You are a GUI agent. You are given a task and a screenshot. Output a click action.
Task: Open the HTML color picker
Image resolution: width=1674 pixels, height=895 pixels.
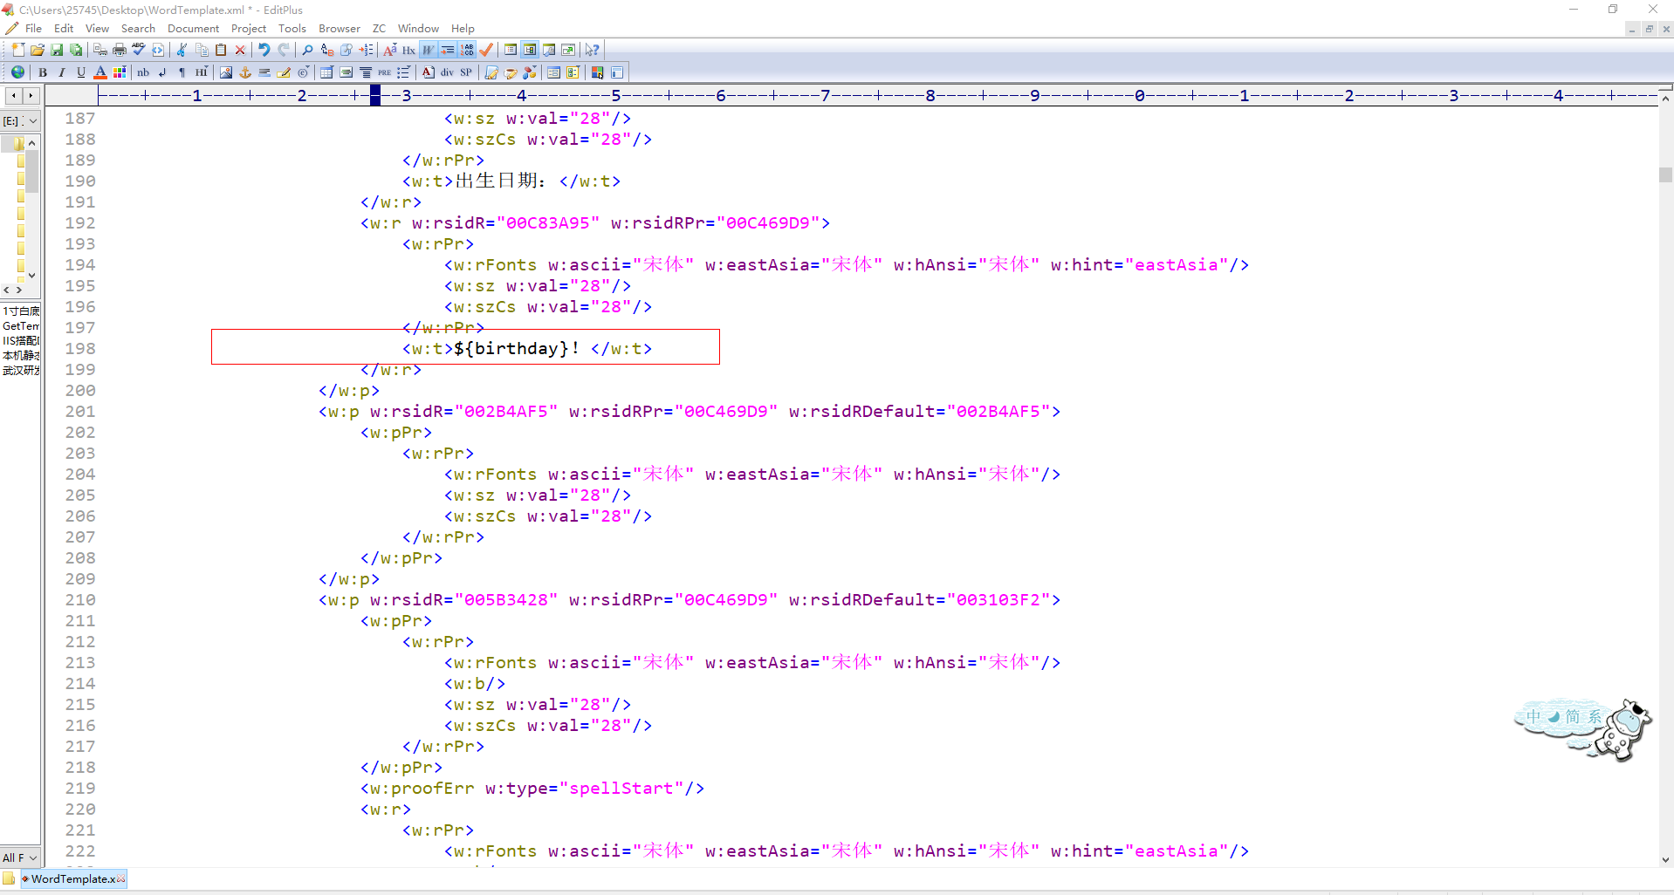(120, 72)
